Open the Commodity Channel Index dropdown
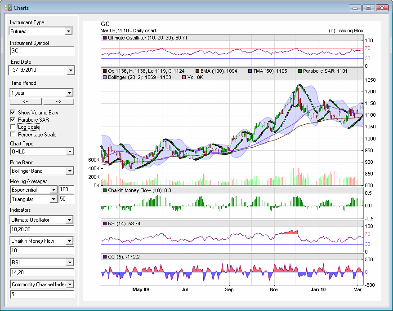The height and width of the screenshot is (311, 393). 69,285
